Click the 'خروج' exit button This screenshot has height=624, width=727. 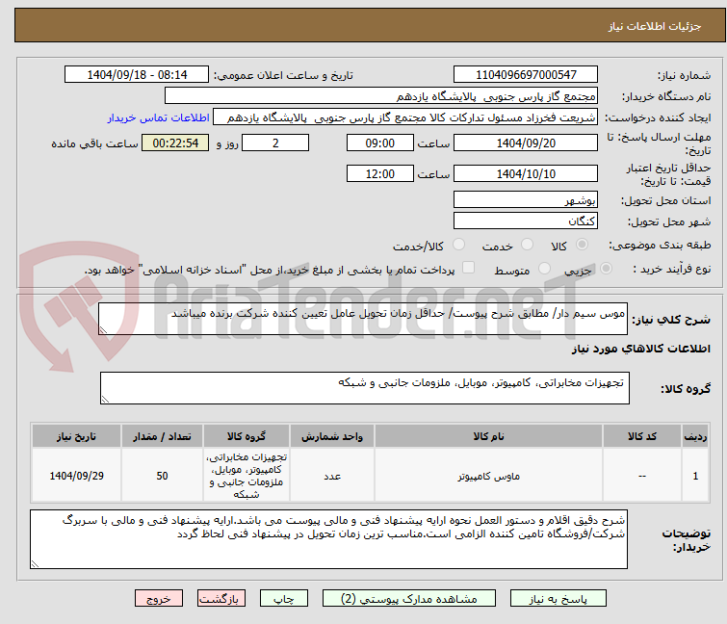(x=159, y=599)
